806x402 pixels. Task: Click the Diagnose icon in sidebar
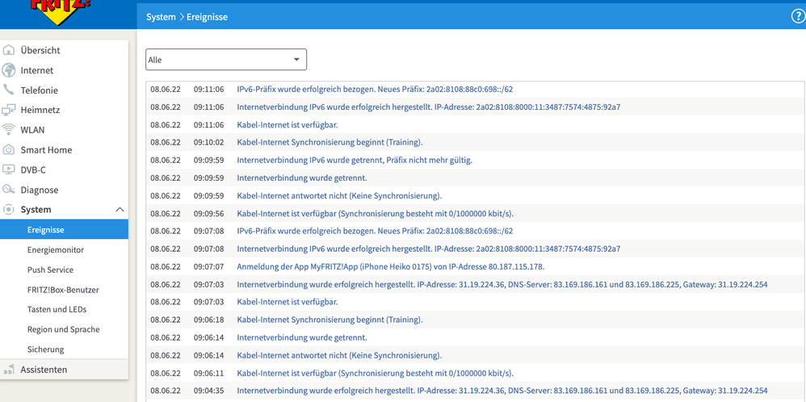click(x=9, y=190)
